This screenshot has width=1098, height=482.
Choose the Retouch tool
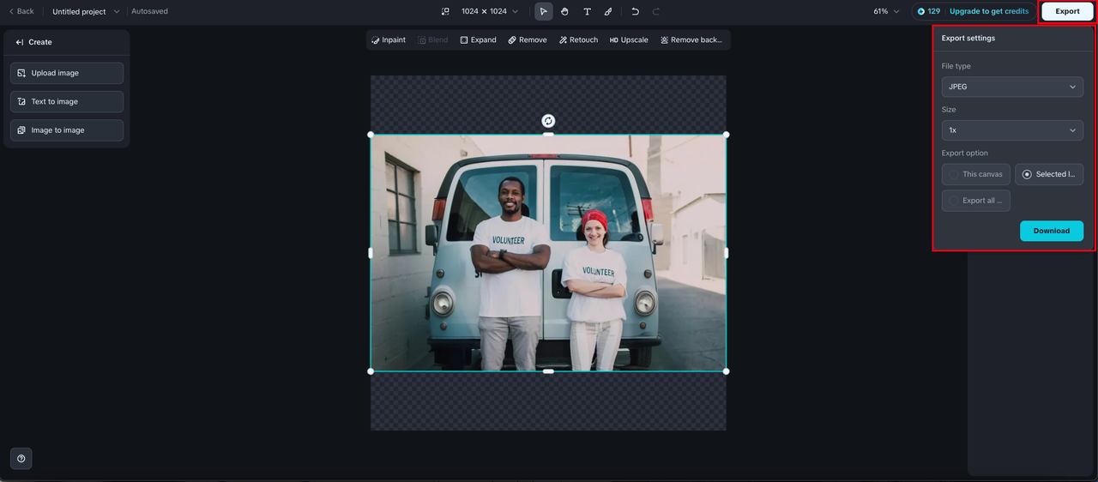pyautogui.click(x=578, y=40)
